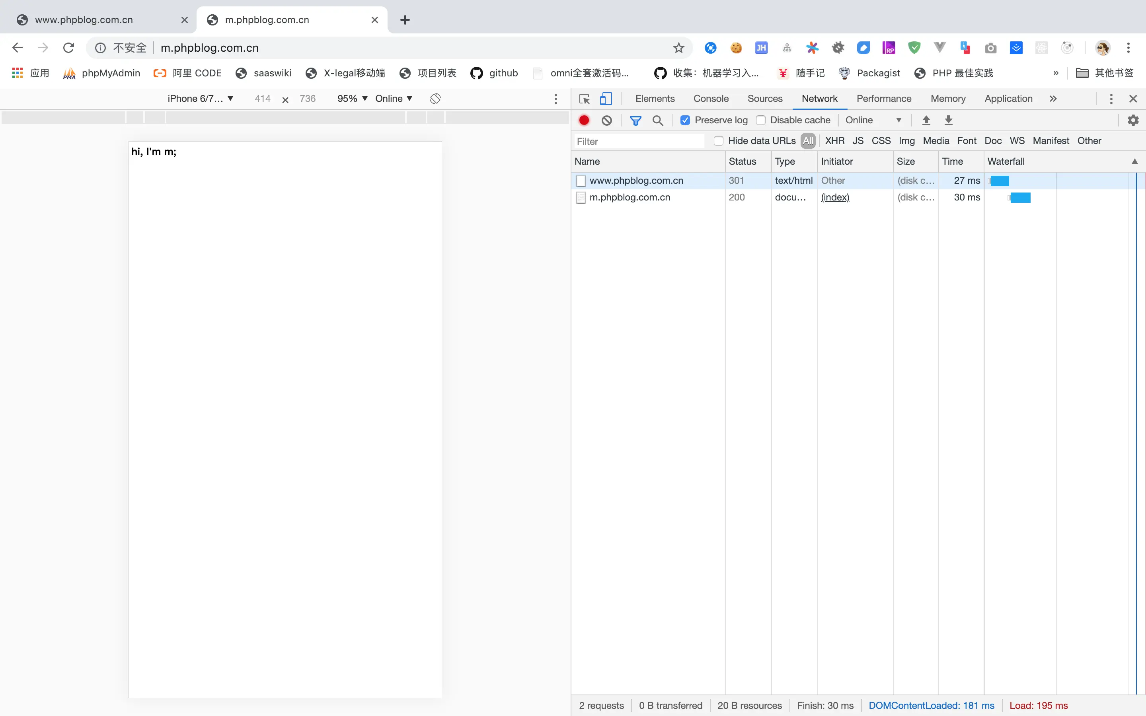The image size is (1146, 716).
Task: Activate inspect element picker
Action: coord(585,99)
